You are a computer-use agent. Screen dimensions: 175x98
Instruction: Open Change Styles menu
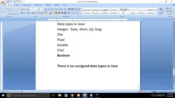coord(161,11)
